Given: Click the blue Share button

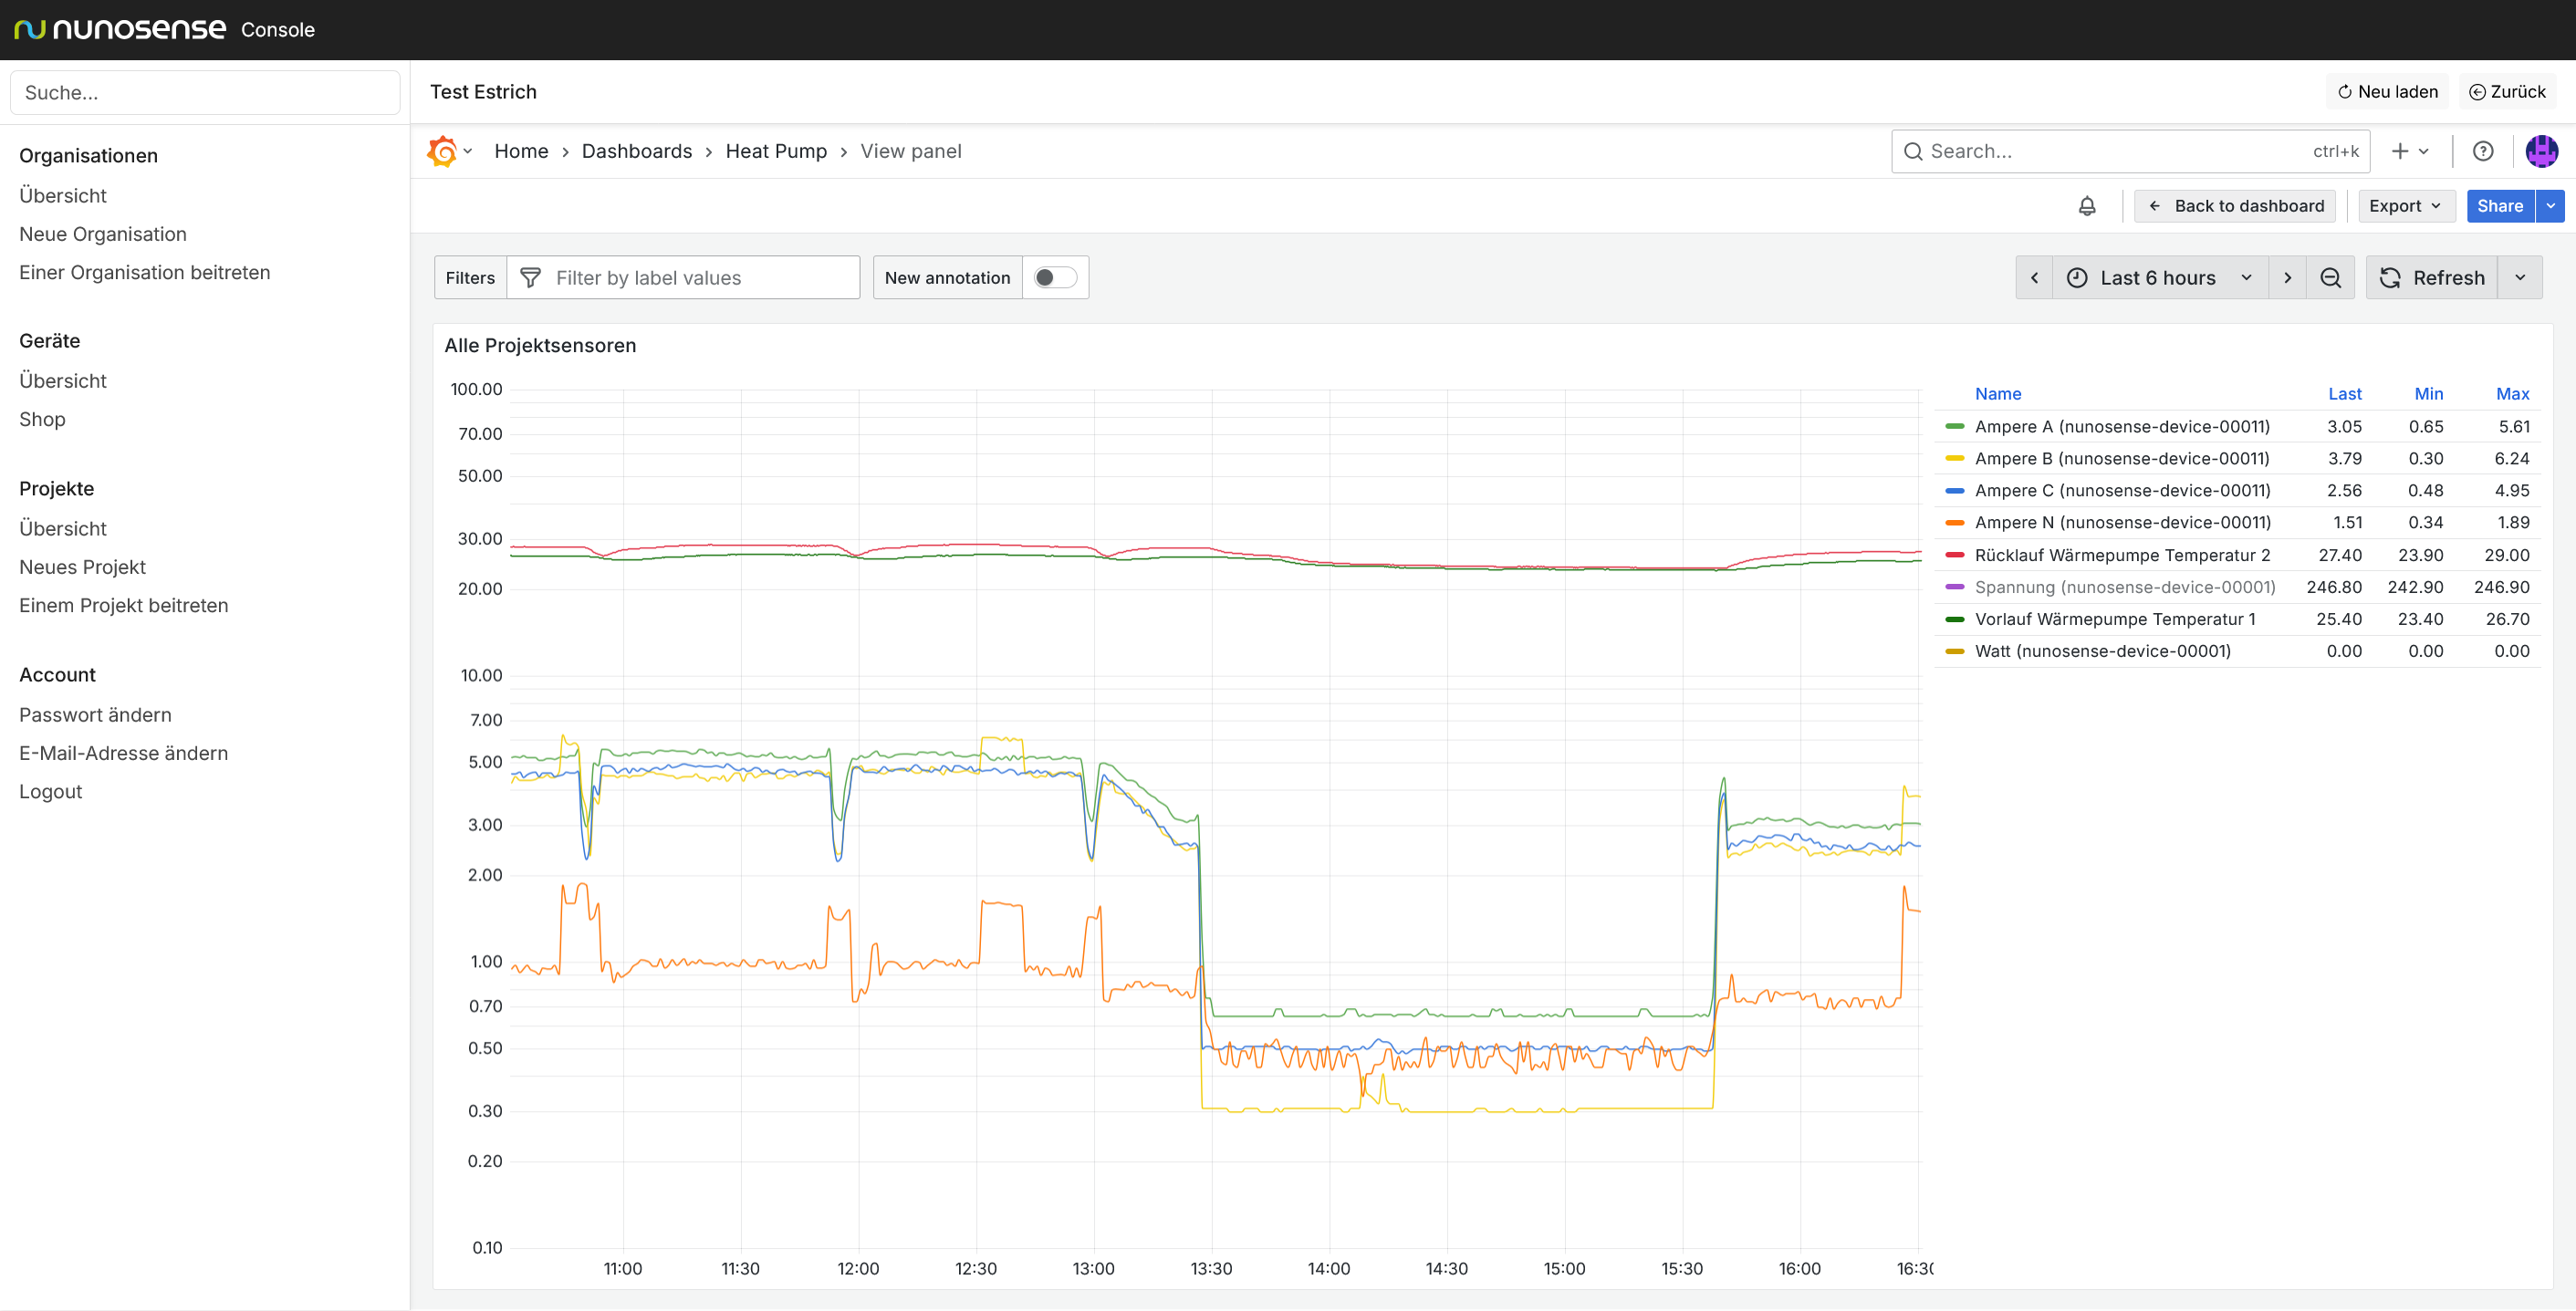Looking at the screenshot, I should (x=2499, y=206).
